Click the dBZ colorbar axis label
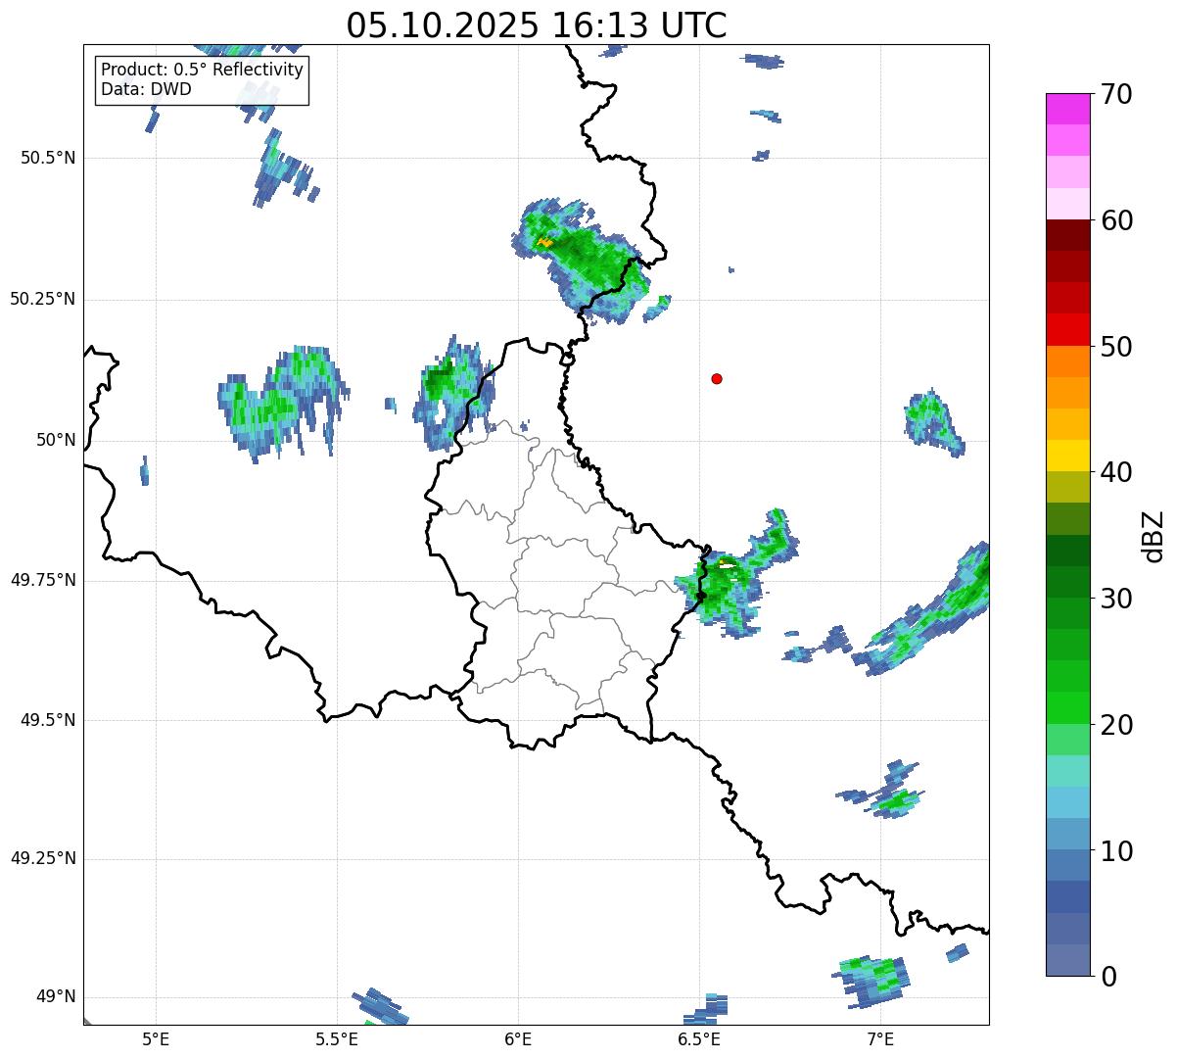Screen dimensions: 1177x1059 tap(1153, 535)
